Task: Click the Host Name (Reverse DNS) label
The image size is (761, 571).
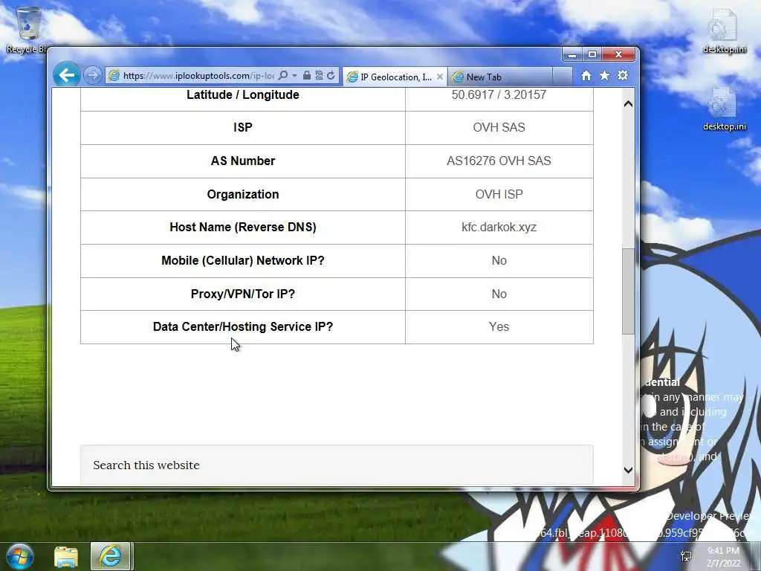Action: pyautogui.click(x=243, y=228)
